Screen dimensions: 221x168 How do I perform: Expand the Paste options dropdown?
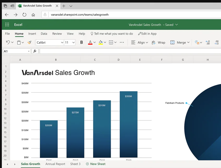tap(23, 42)
